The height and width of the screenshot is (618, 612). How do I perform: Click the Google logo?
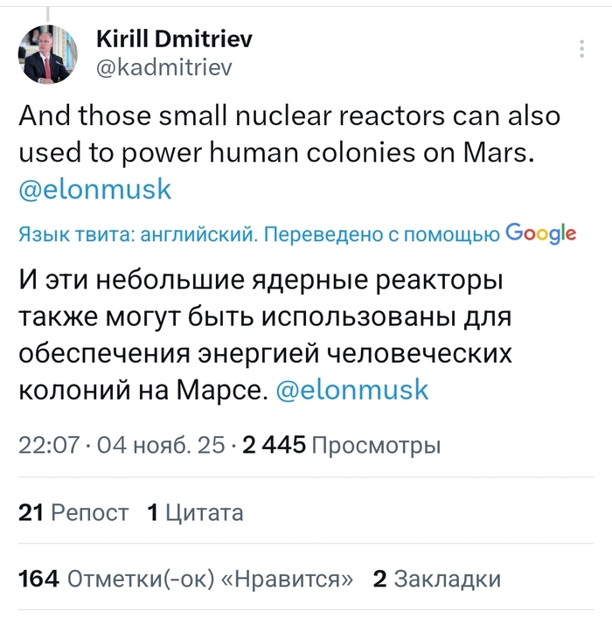(540, 233)
